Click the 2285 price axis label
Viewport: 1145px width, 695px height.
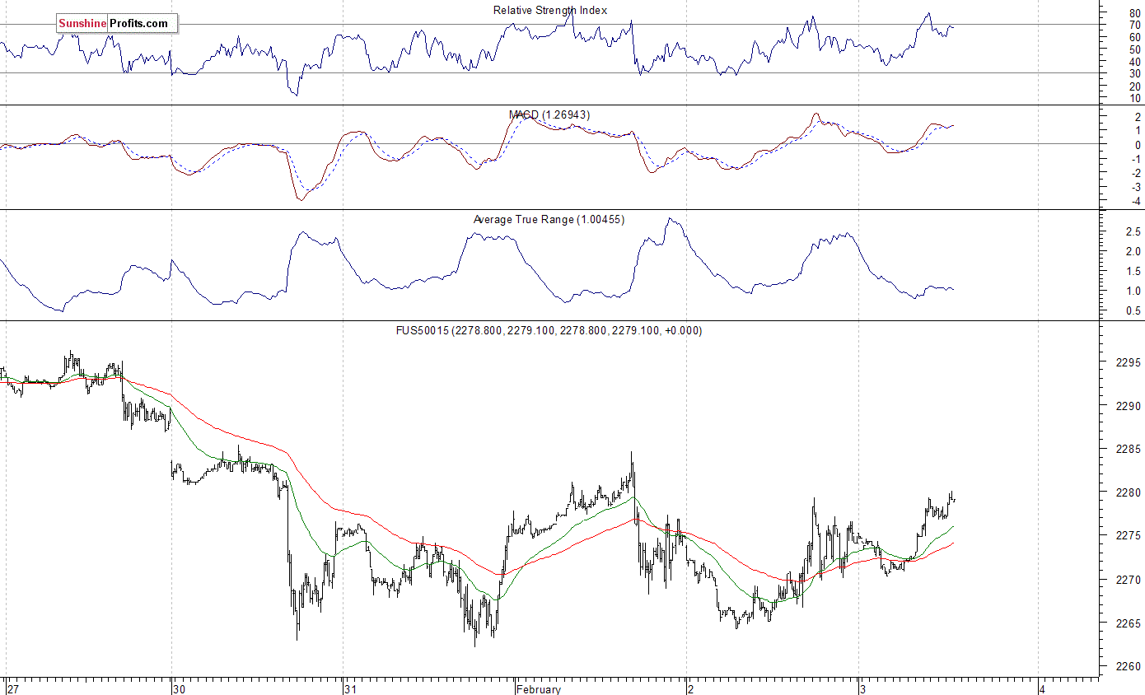[x=1129, y=450]
